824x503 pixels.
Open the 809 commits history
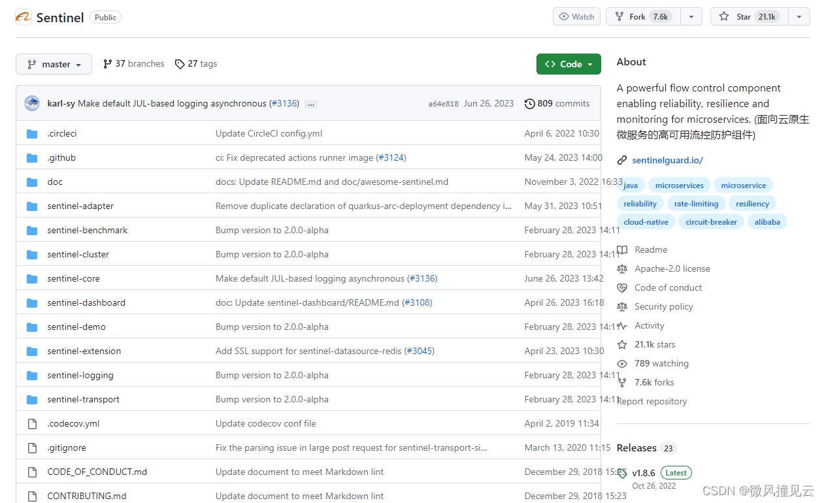coord(557,104)
